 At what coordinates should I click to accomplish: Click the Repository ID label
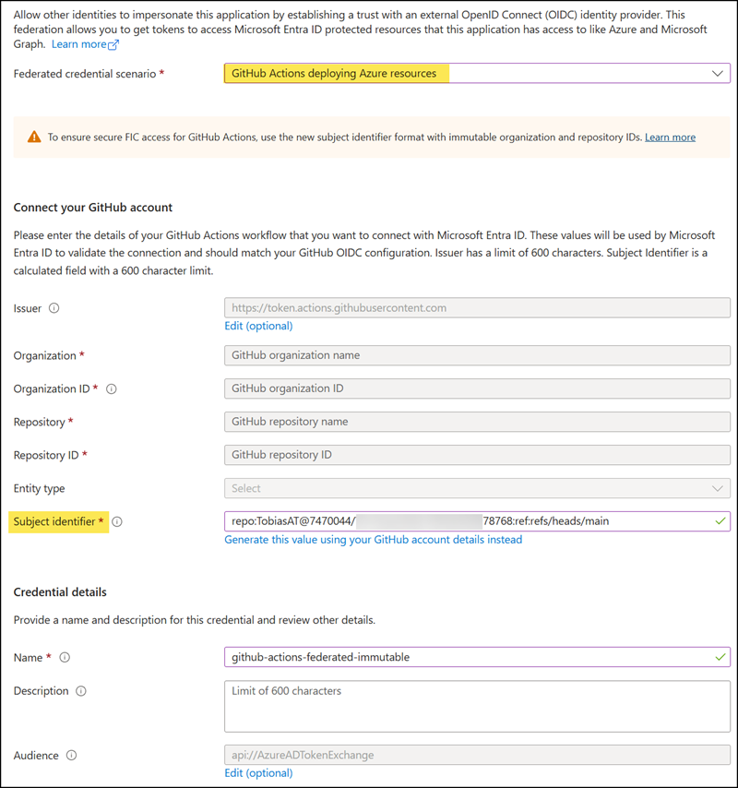[x=46, y=455]
